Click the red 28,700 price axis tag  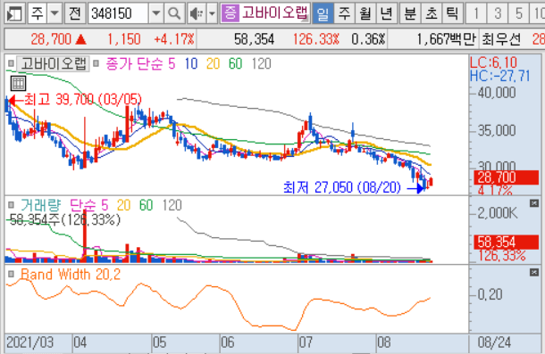click(506, 177)
